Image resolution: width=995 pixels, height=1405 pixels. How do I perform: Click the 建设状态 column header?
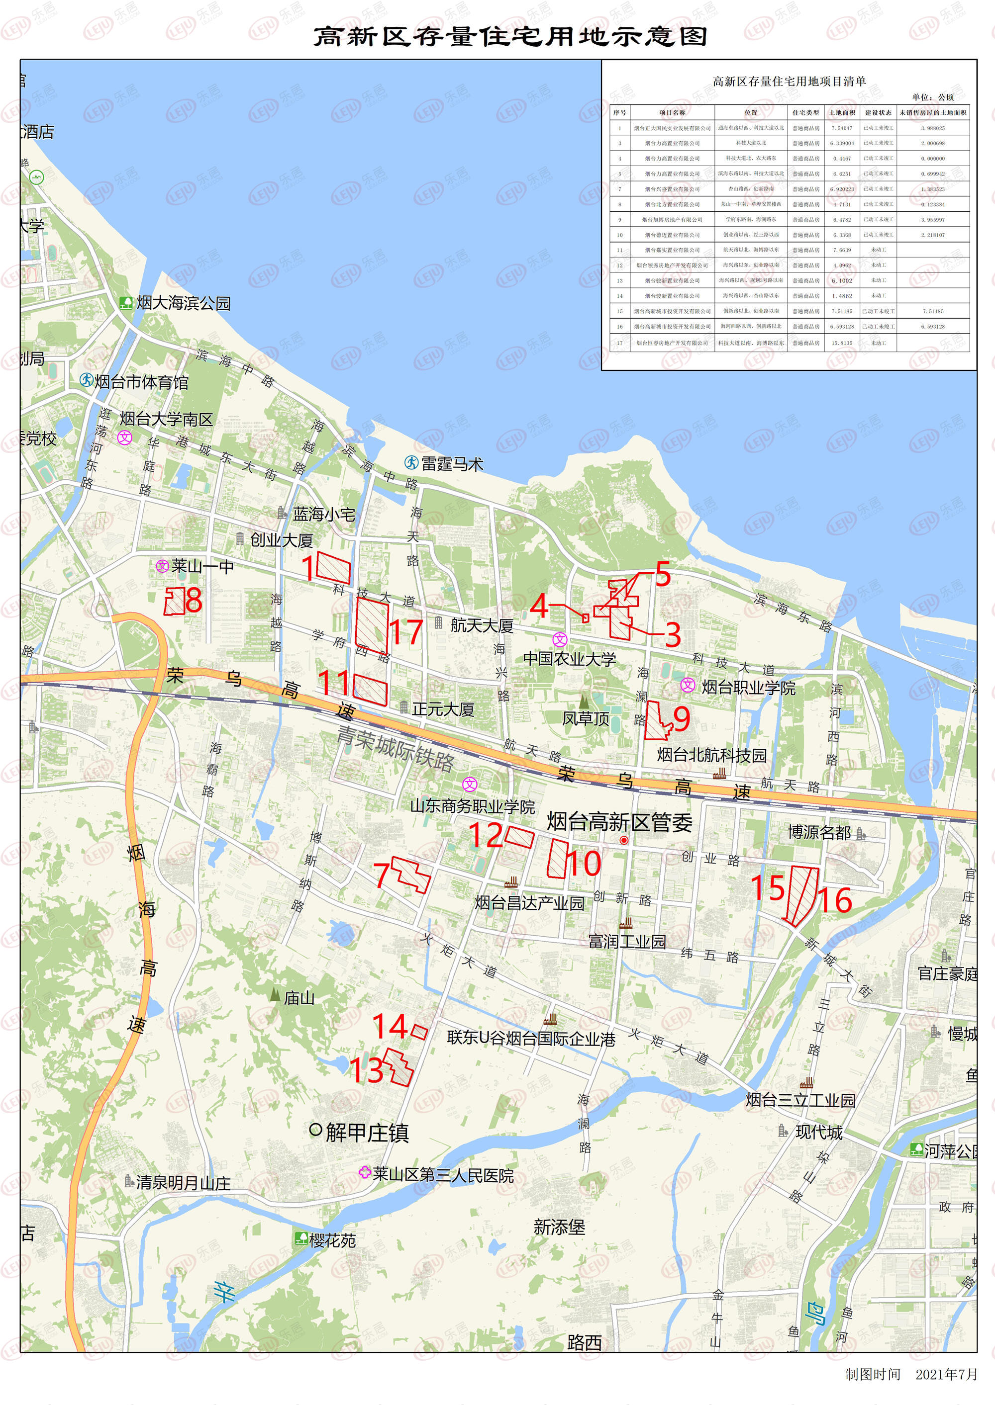point(878,113)
